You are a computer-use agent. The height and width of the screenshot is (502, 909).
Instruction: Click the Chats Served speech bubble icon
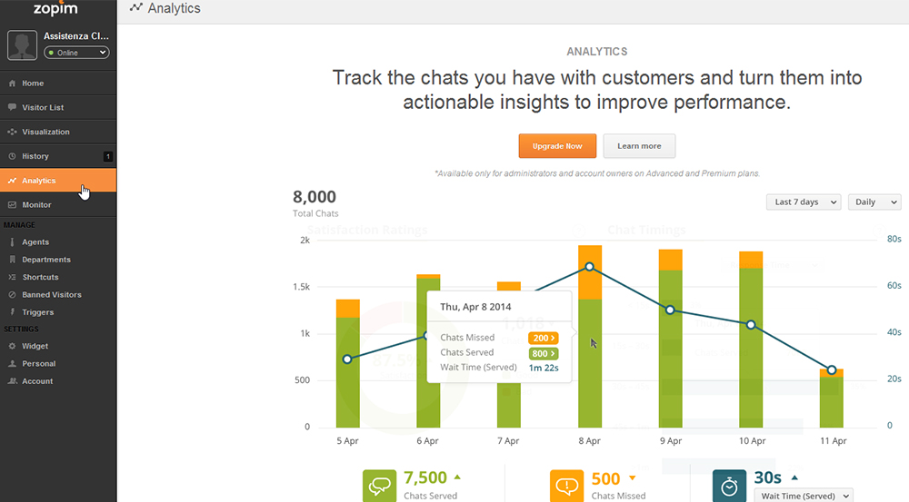(x=380, y=486)
